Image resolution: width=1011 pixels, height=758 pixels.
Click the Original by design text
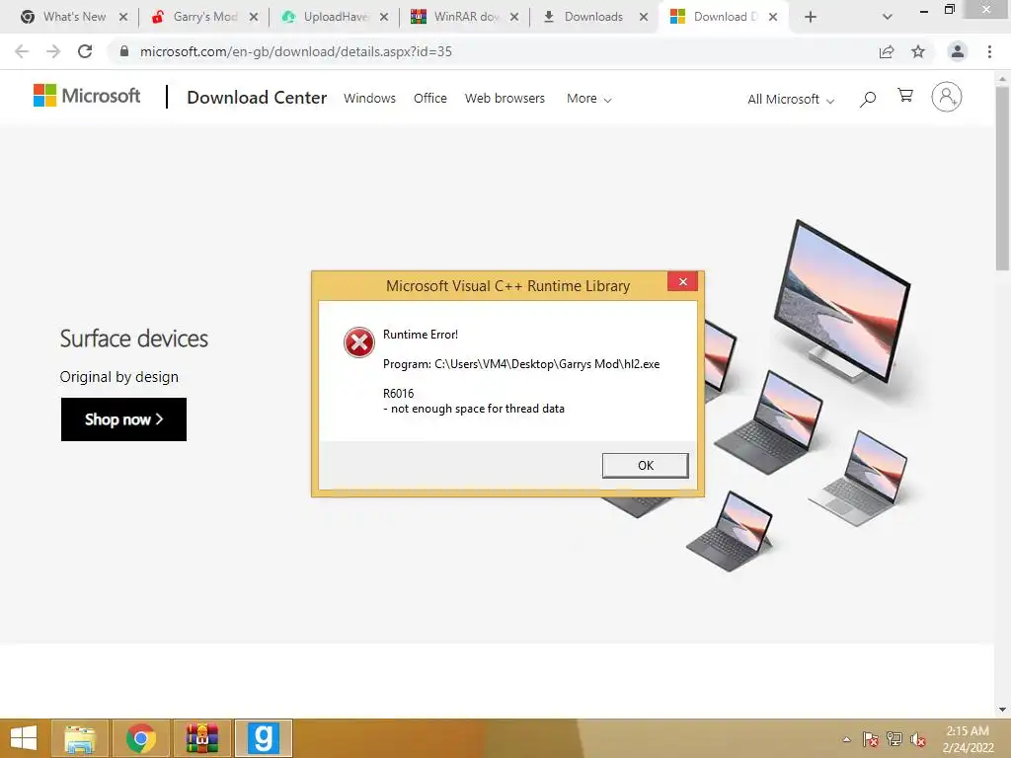point(119,377)
